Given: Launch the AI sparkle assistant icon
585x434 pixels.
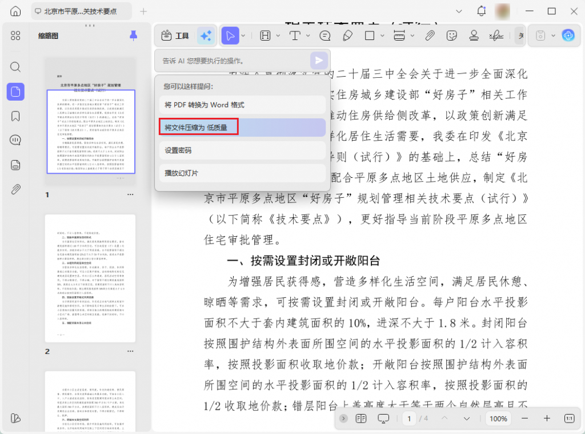Looking at the screenshot, I should (206, 35).
